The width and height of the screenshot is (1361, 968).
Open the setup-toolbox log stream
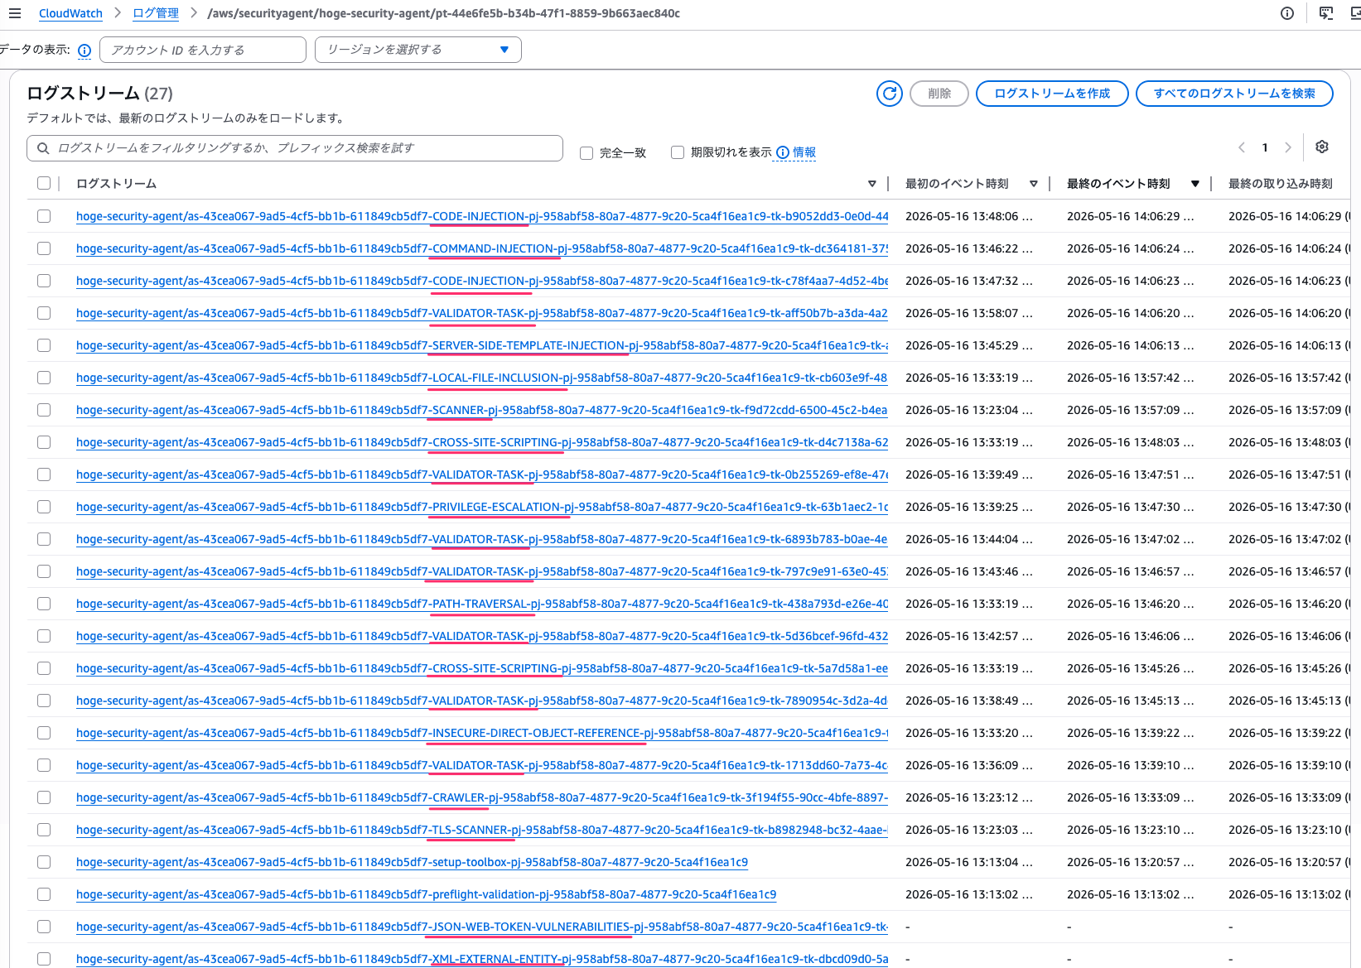pos(412,862)
